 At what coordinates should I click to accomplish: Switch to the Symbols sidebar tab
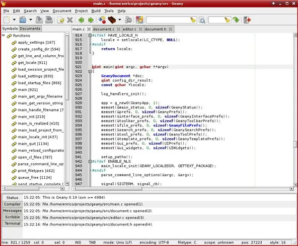pos(10,29)
